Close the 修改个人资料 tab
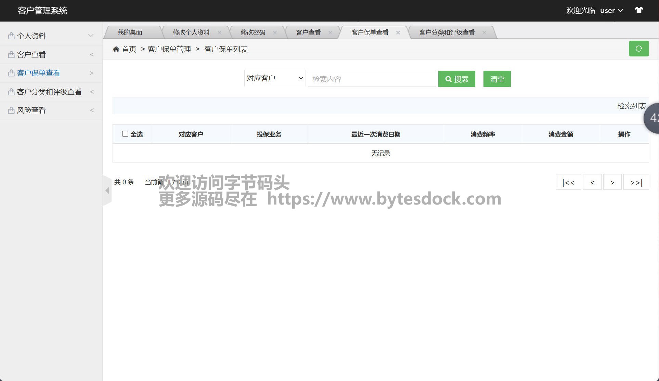659x381 pixels. (x=219, y=32)
